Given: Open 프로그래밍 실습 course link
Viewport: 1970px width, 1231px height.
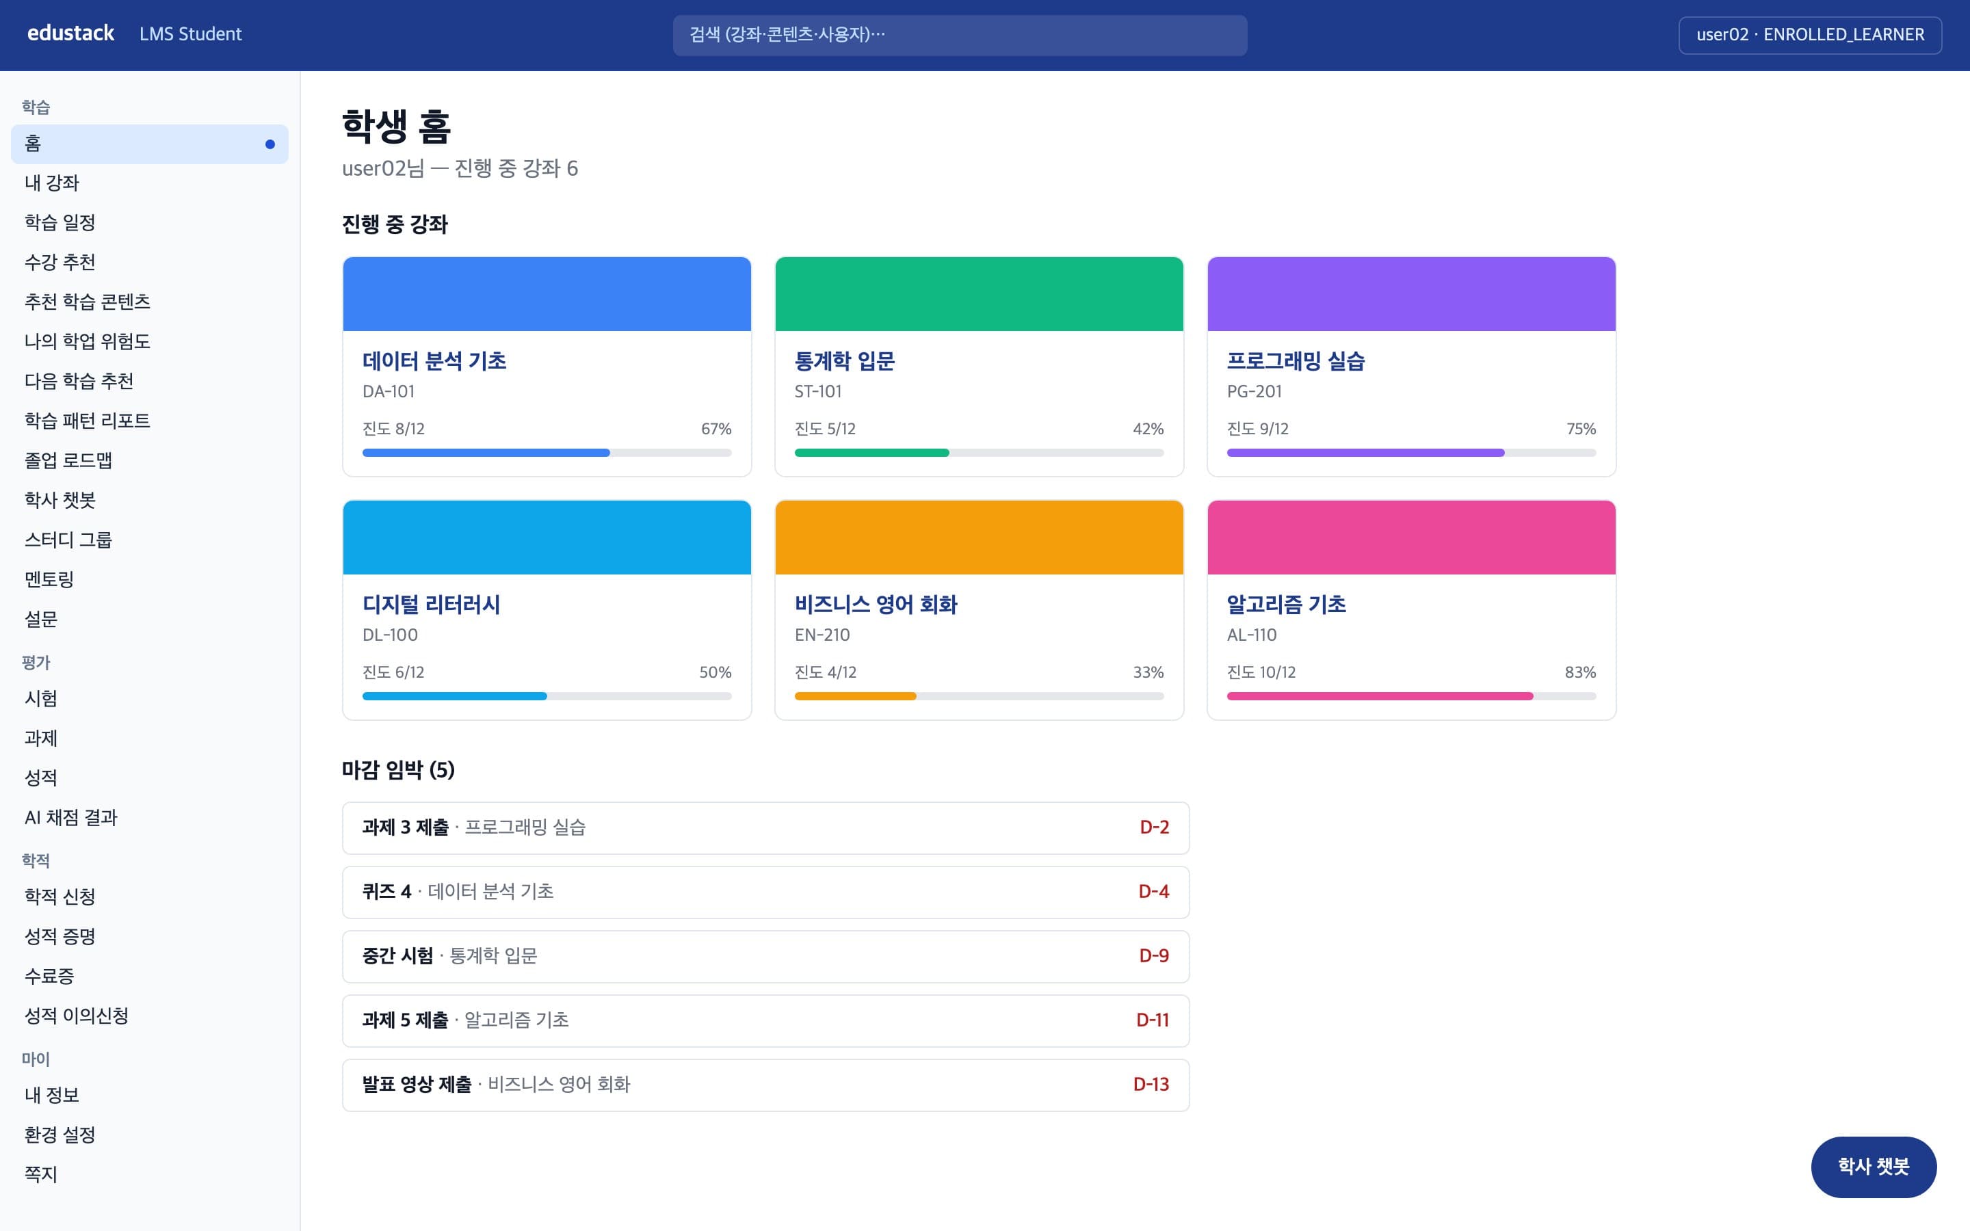Looking at the screenshot, I should tap(1296, 360).
